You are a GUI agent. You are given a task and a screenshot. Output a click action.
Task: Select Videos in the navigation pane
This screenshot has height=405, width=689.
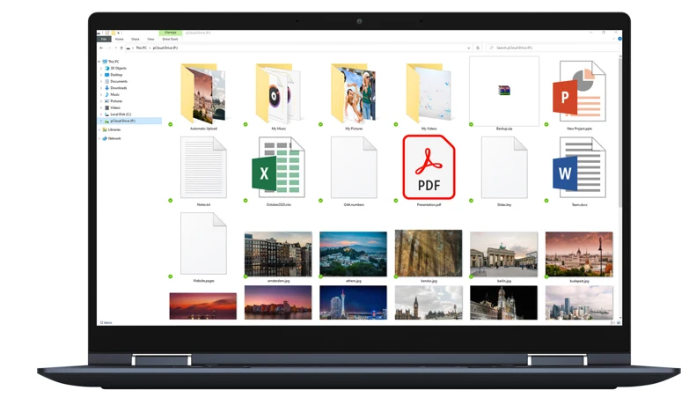click(115, 107)
